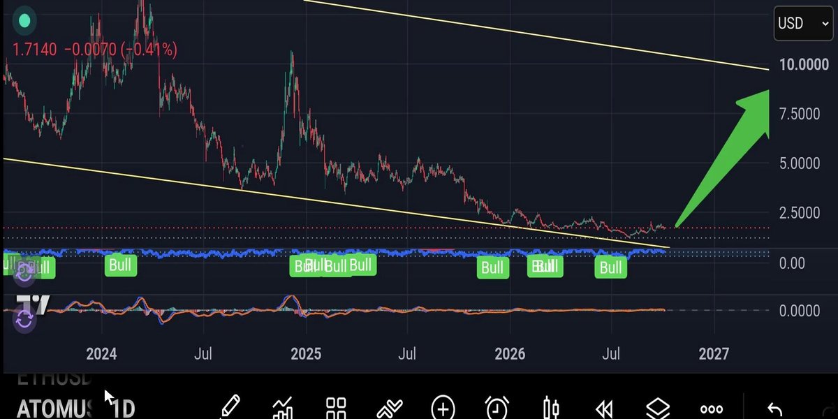Select the lower yellow channel trendline

(x=335, y=203)
